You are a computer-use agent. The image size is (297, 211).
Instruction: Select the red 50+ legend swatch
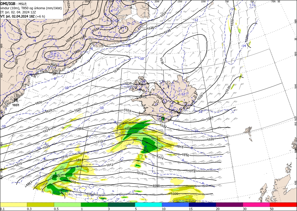tap(283, 204)
